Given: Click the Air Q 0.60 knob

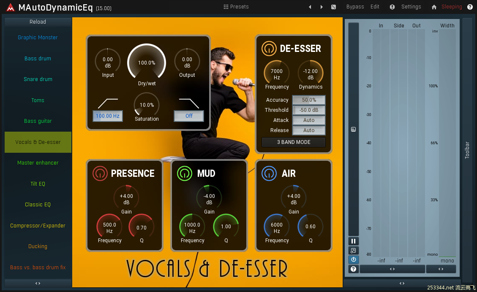Looking at the screenshot, I should point(310,226).
